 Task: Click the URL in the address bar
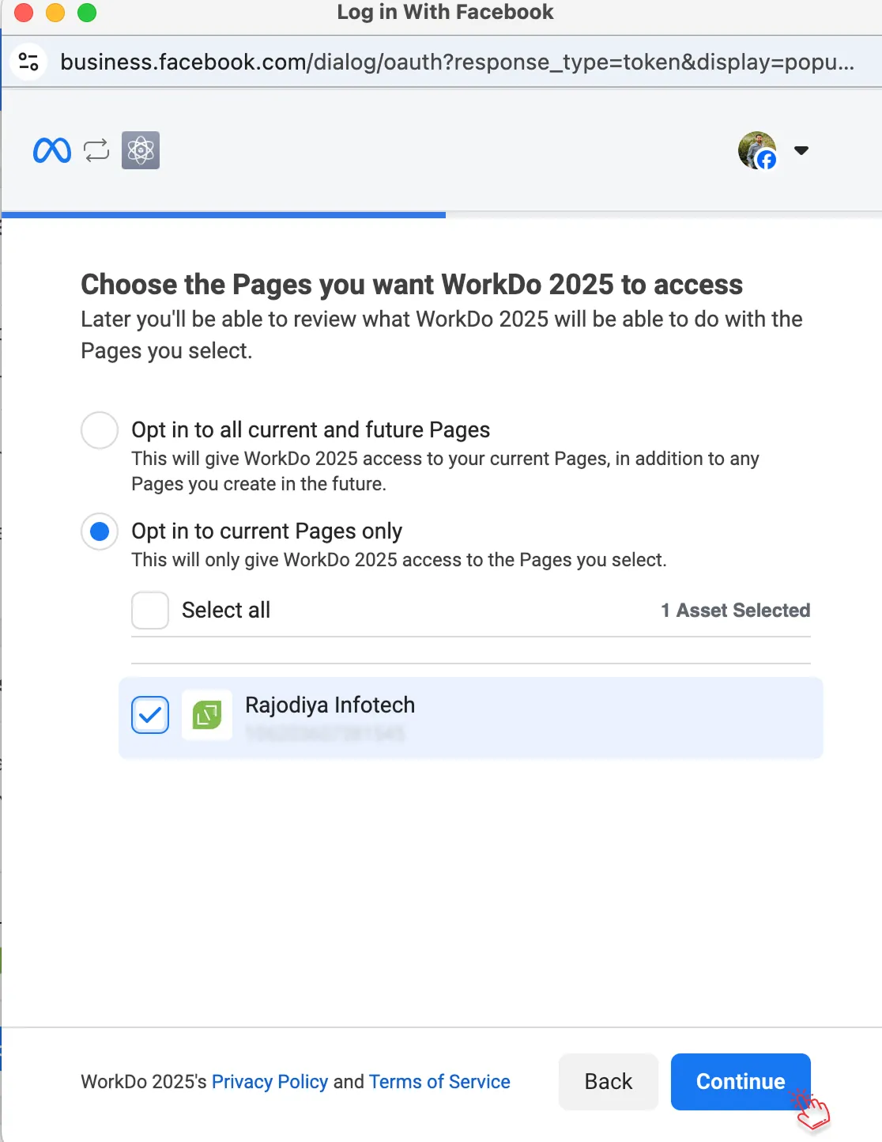click(x=457, y=62)
